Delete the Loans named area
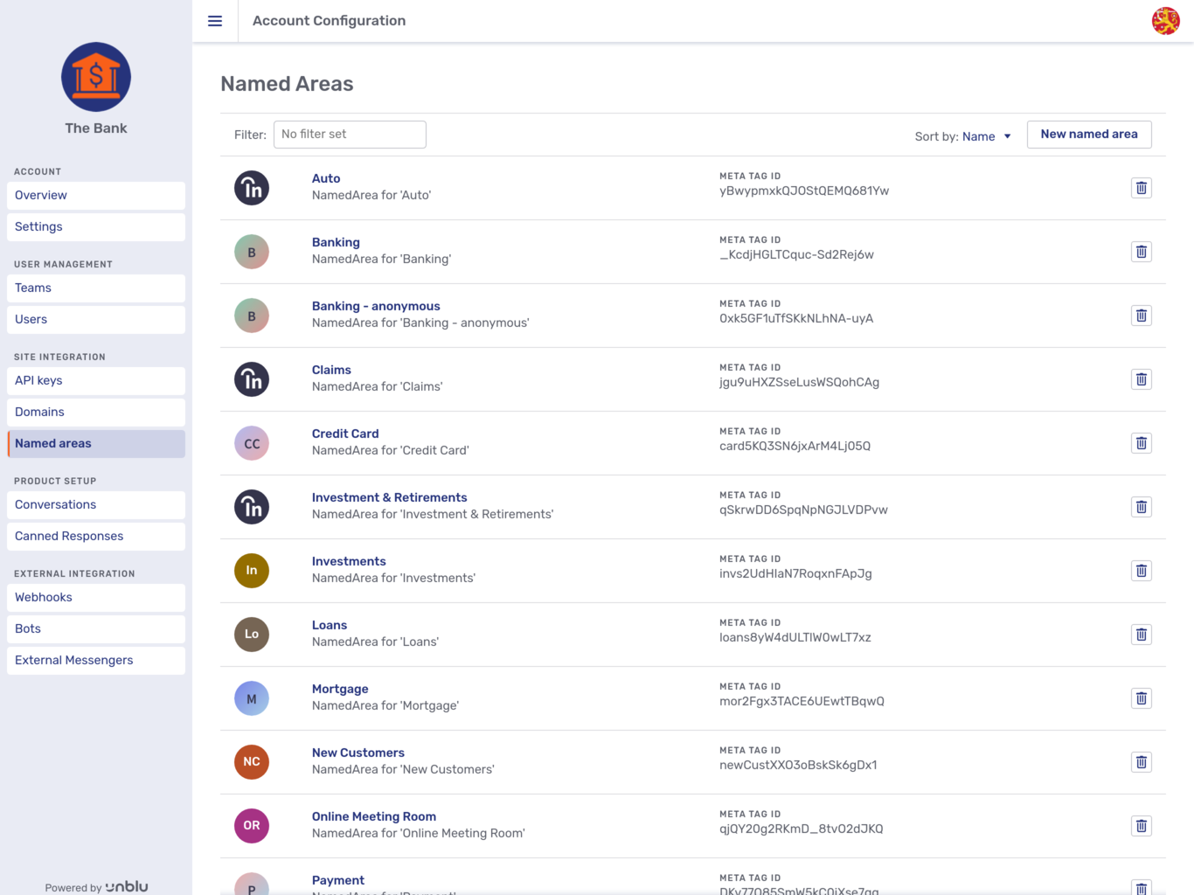The width and height of the screenshot is (1194, 895). [x=1141, y=635]
